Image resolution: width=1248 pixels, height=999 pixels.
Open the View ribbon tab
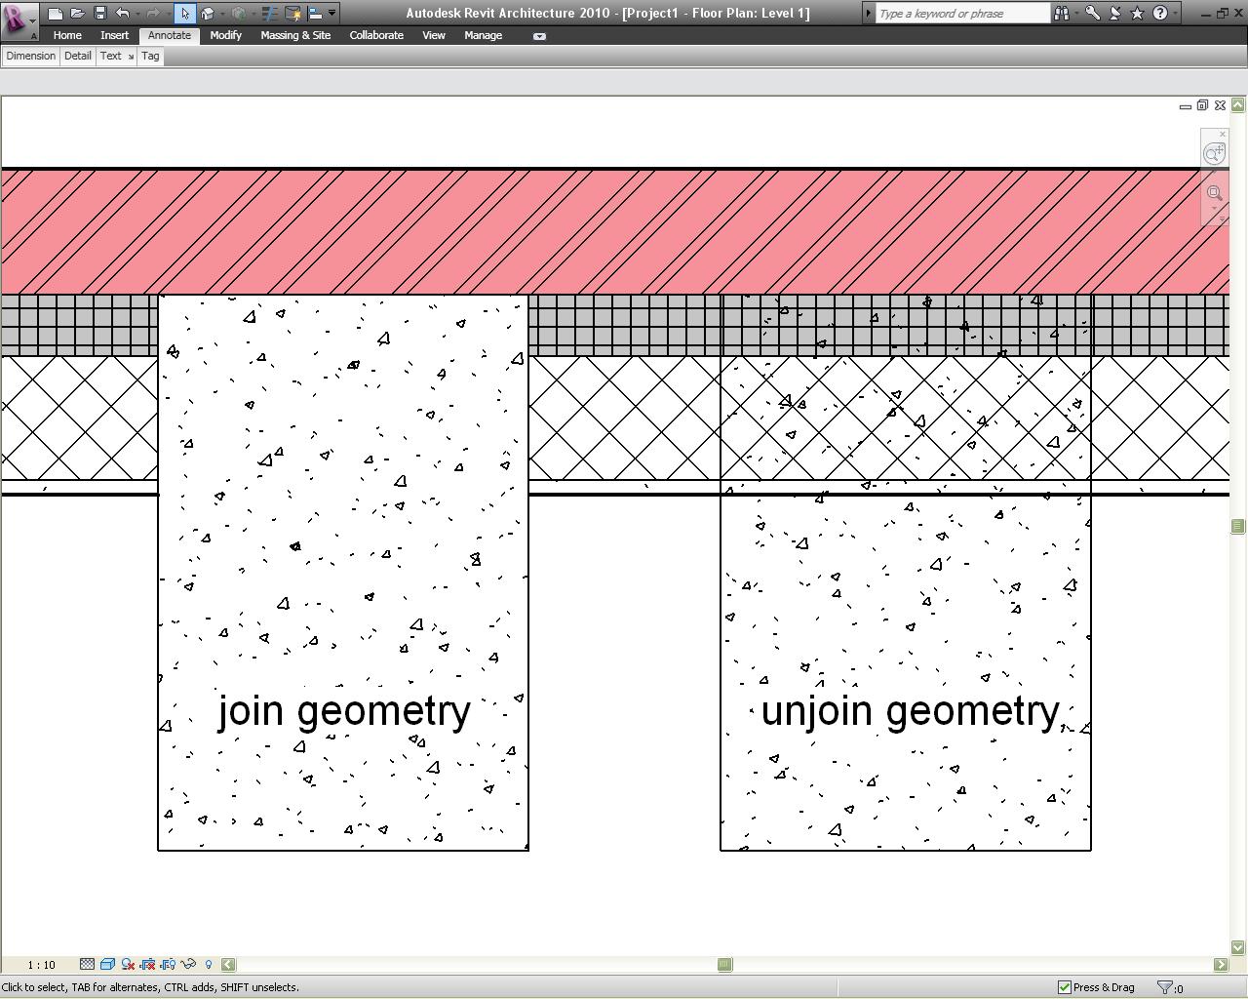pyautogui.click(x=434, y=35)
